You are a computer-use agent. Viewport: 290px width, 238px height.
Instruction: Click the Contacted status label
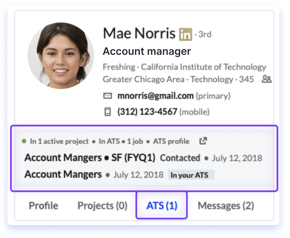pos(180,158)
